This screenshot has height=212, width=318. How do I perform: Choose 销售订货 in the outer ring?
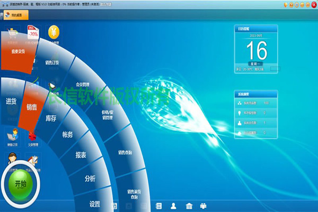pos(52,63)
